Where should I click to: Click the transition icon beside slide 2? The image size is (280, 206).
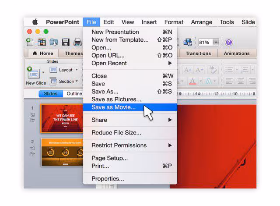click(33, 148)
